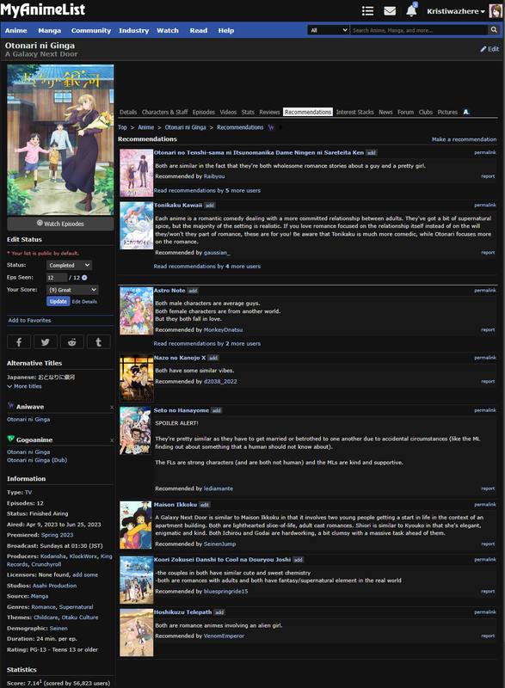
Task: Click in the search anime input field
Action: [419, 30]
